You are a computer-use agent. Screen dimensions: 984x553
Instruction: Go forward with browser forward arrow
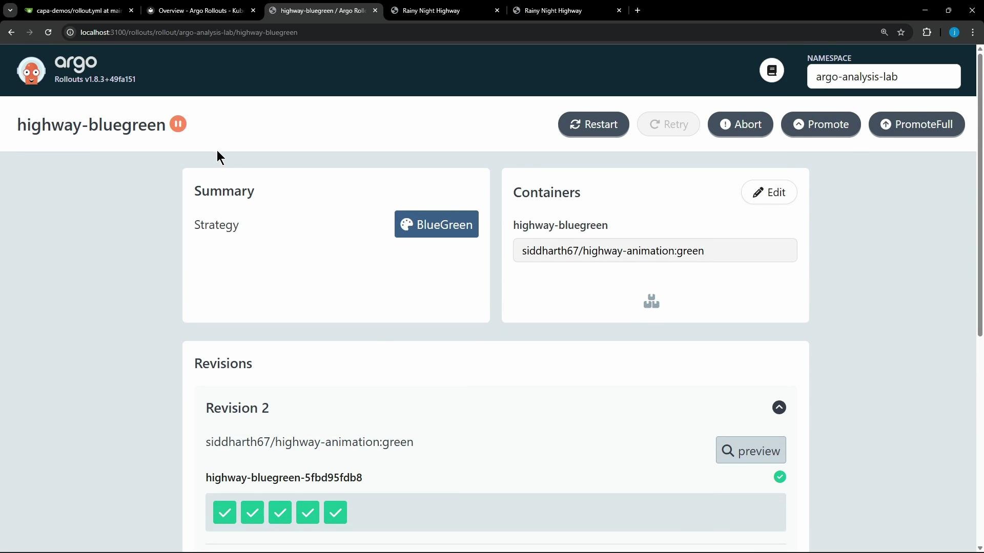[30, 32]
